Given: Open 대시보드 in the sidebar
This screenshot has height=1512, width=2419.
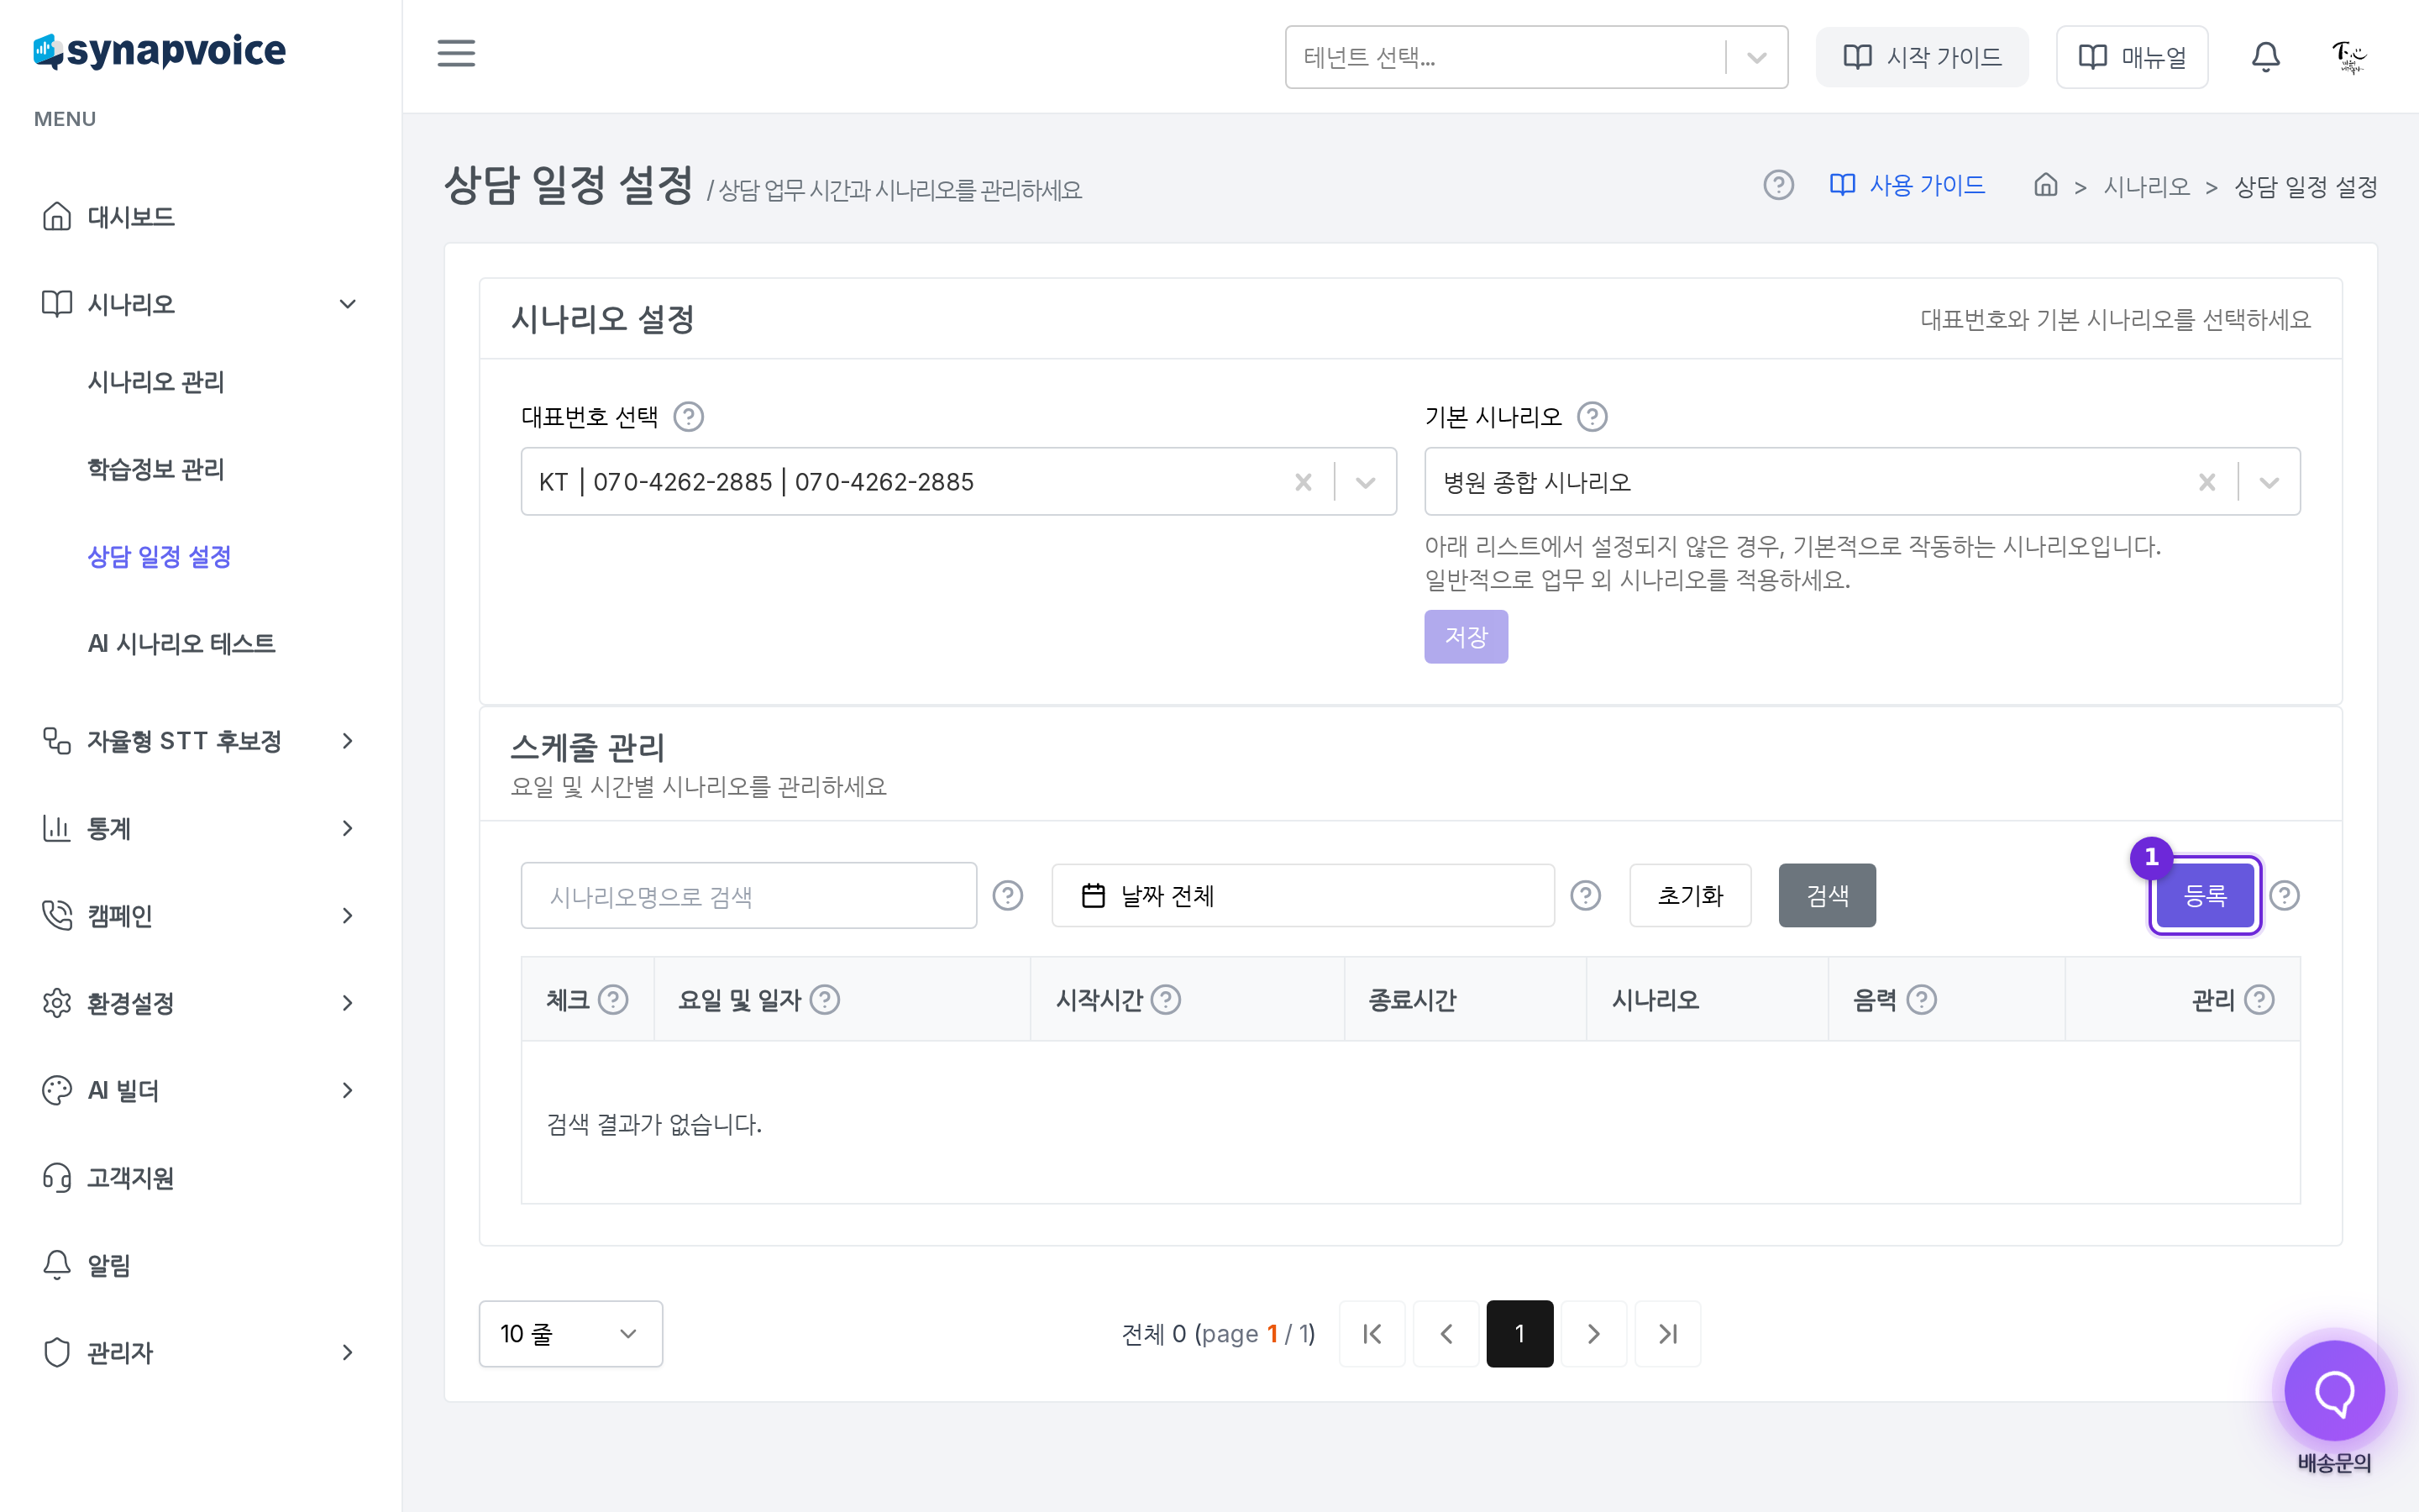Looking at the screenshot, I should coord(130,216).
